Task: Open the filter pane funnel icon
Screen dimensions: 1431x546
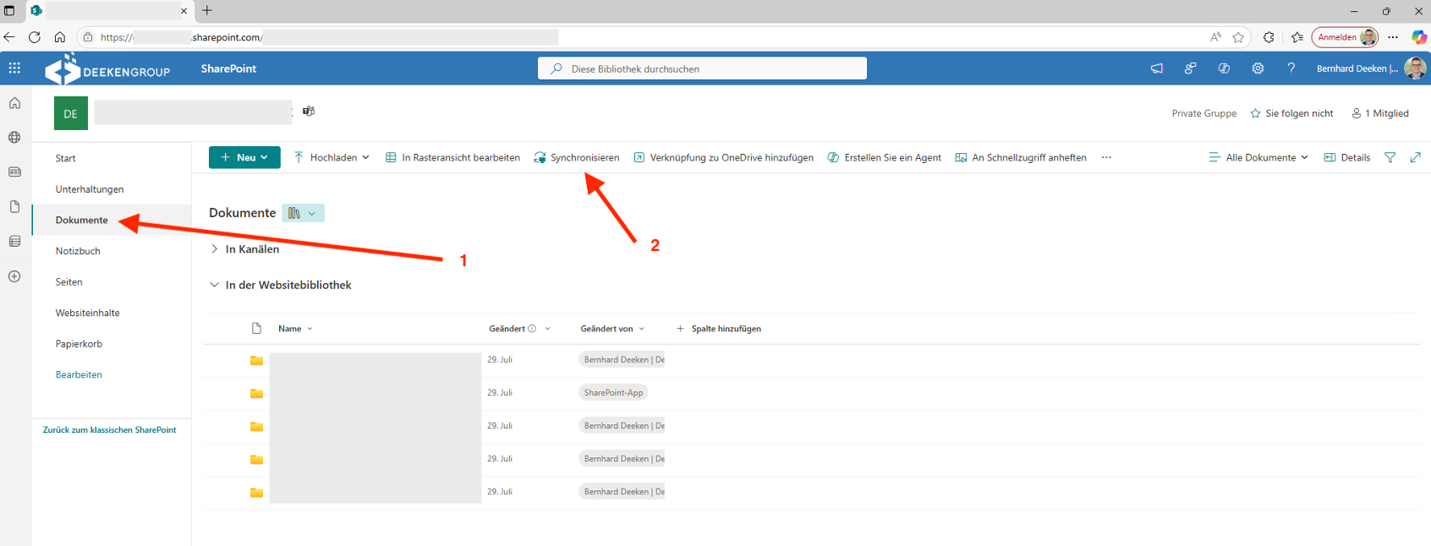Action: pyautogui.click(x=1390, y=158)
